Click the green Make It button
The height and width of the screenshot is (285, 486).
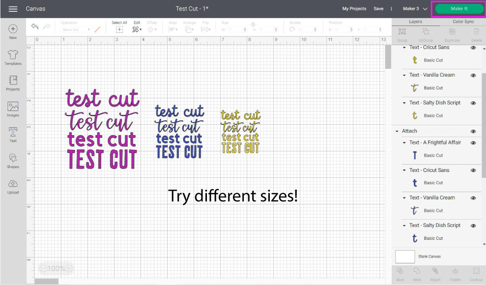pos(459,9)
